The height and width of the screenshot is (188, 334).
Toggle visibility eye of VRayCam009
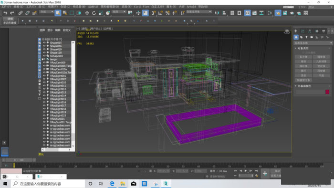click(x=44, y=63)
